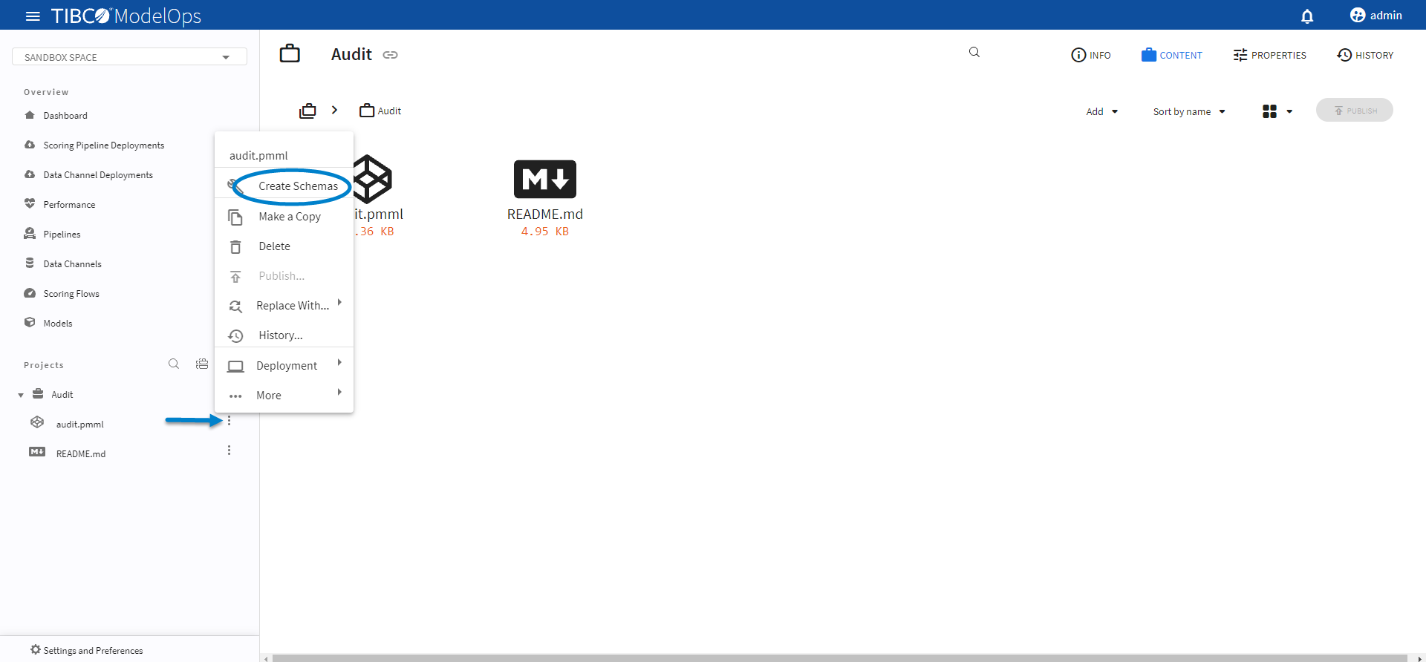
Task: Click the Dashboard home icon
Action: tap(30, 115)
